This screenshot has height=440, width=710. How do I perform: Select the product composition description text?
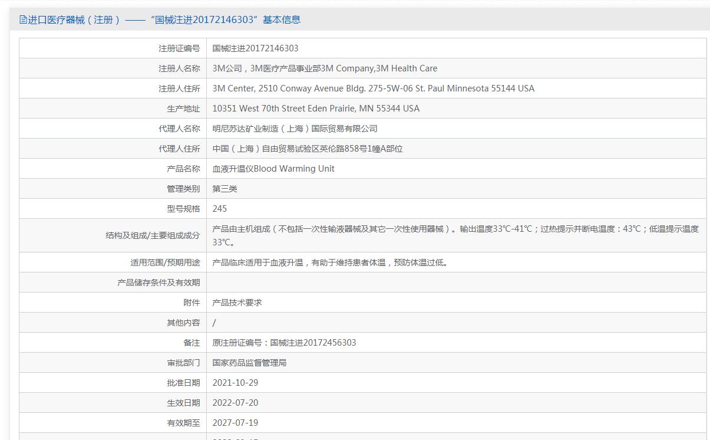click(455, 235)
